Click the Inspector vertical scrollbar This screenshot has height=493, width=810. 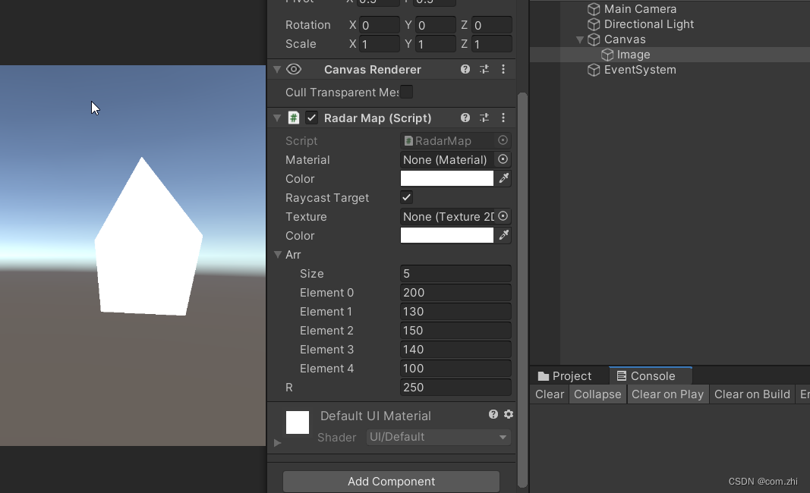(522, 289)
